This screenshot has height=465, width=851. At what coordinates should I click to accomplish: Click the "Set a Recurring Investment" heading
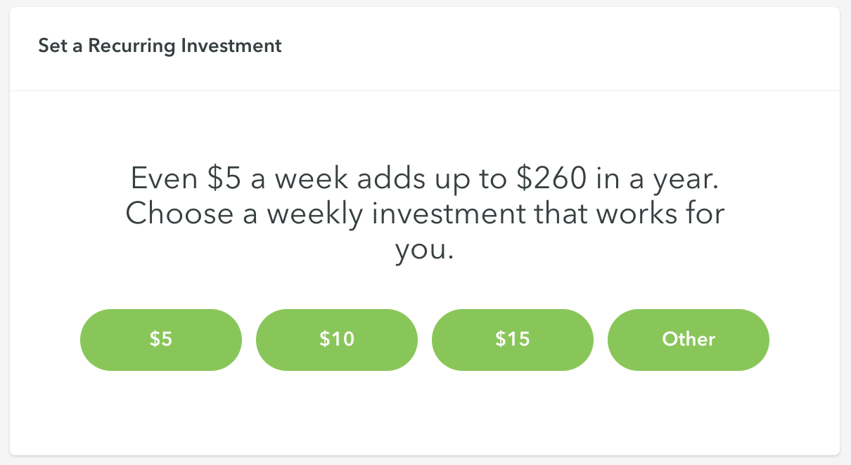click(x=160, y=46)
